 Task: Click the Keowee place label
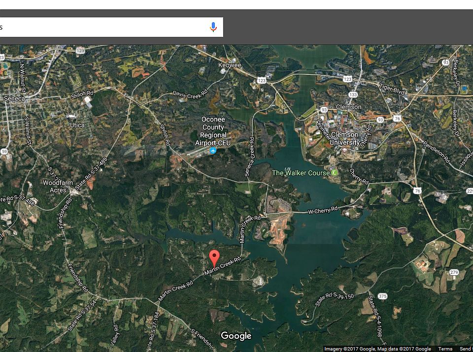tap(230, 65)
